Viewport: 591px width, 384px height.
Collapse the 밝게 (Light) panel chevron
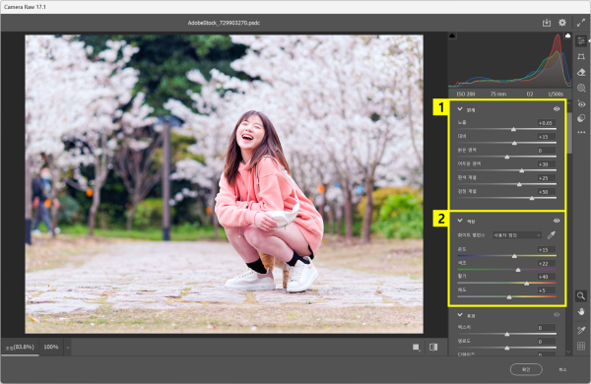pos(460,109)
